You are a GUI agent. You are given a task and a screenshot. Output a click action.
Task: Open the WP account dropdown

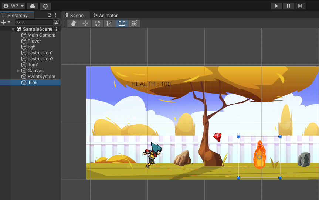[13, 6]
